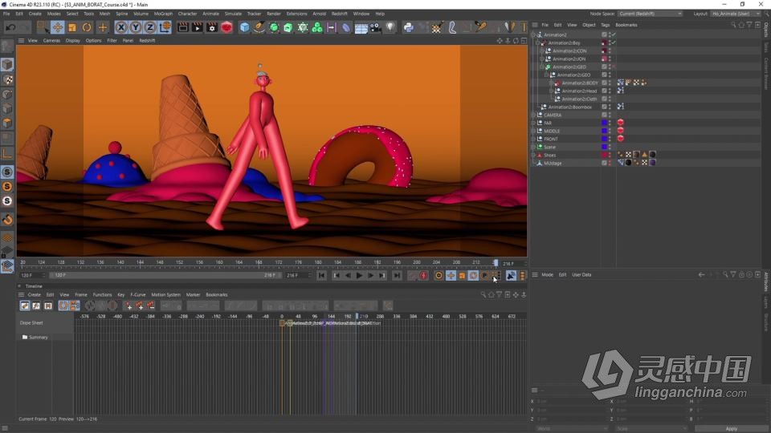Toggle position keyframe recording icon
The height and width of the screenshot is (433, 771).
451,275
